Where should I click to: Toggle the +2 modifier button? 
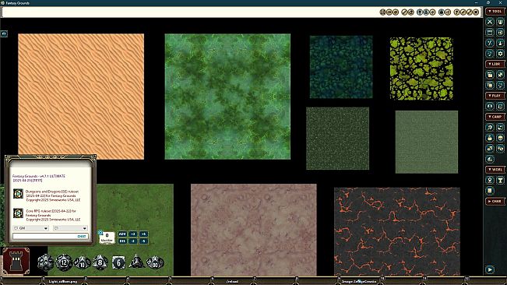coord(133,234)
